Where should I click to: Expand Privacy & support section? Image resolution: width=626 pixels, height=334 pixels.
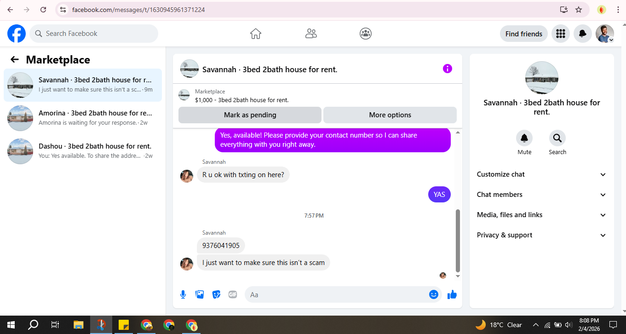point(542,235)
